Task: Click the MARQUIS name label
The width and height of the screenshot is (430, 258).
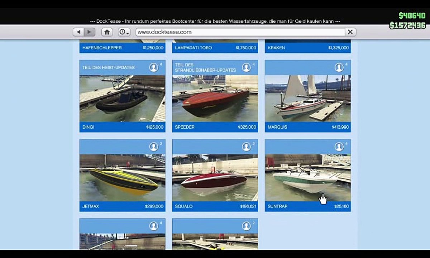Action: click(x=277, y=127)
